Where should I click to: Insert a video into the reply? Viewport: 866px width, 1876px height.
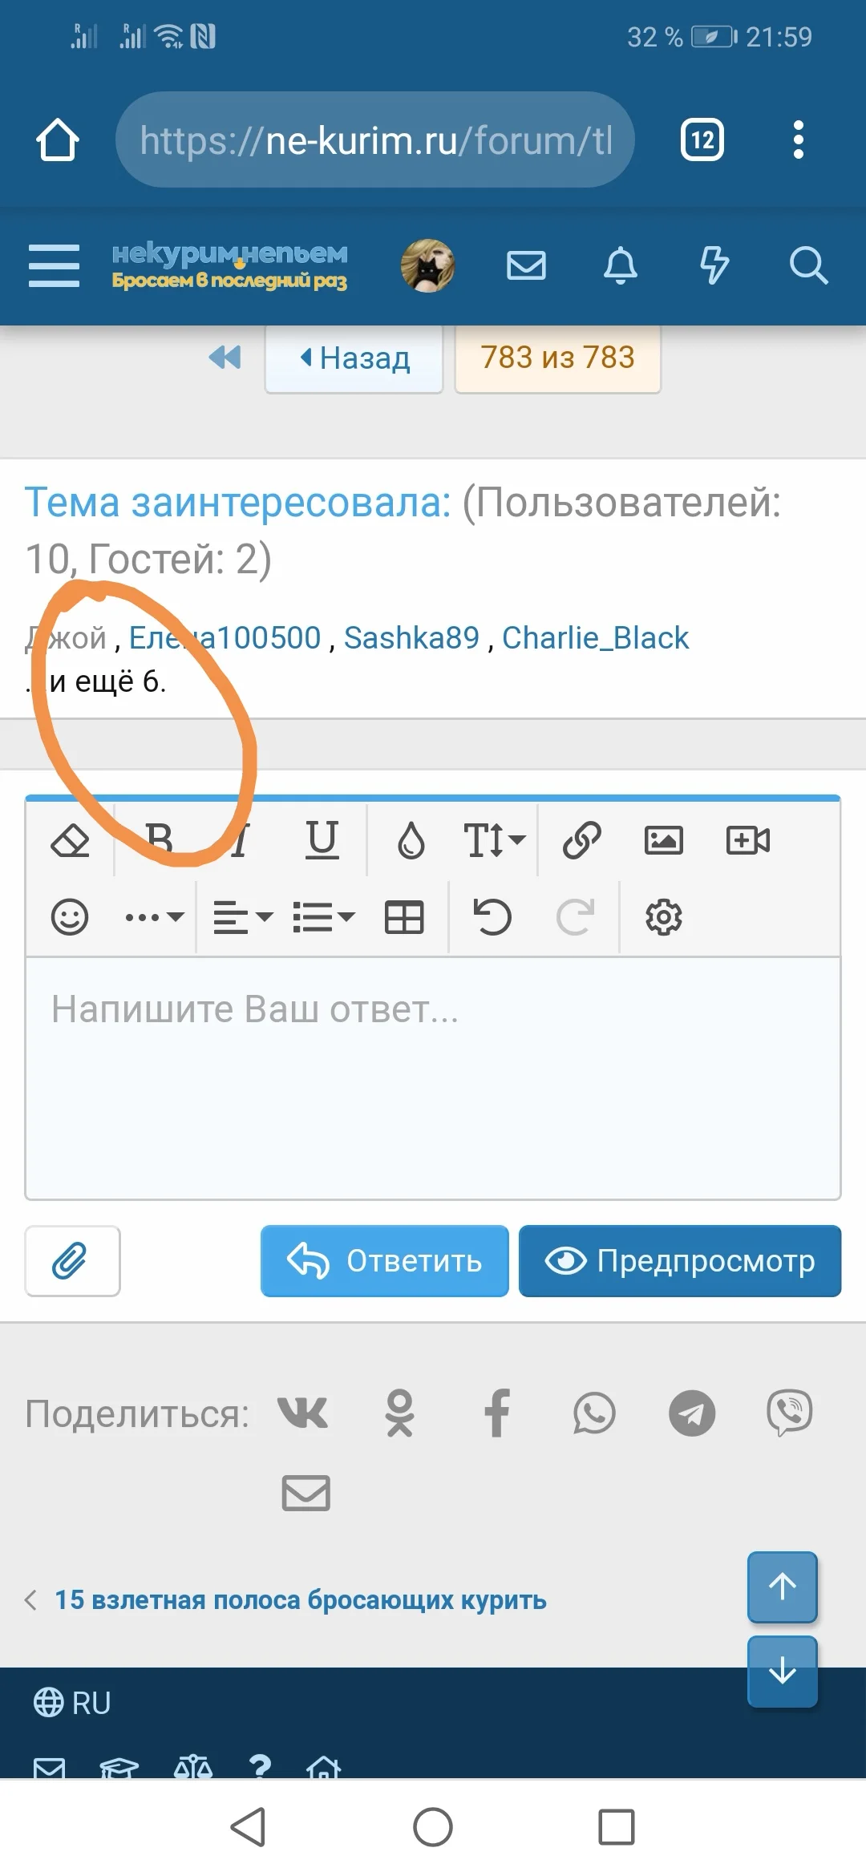tap(748, 839)
